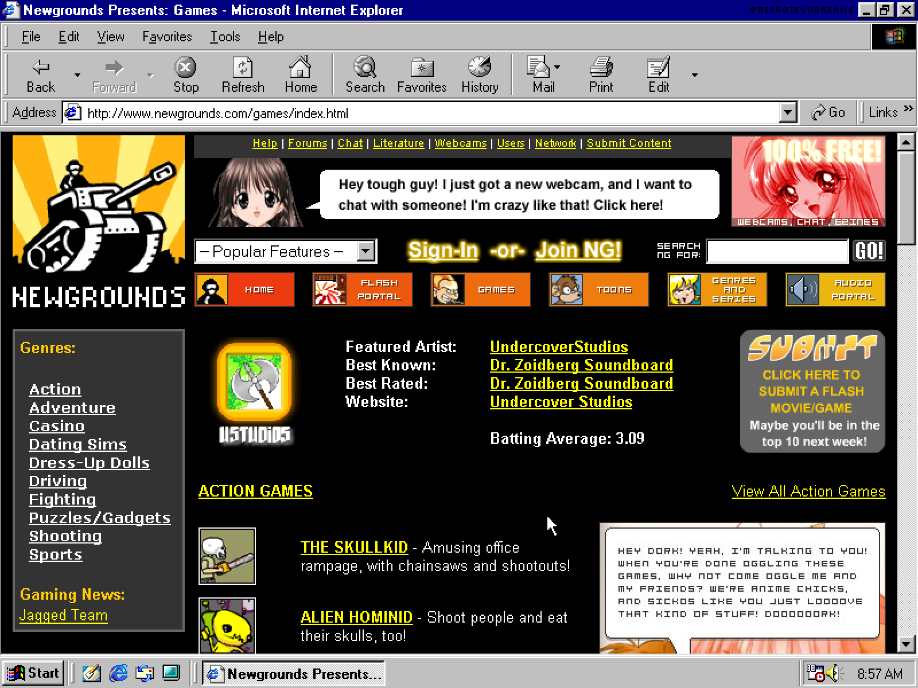Click the page scrollbar down arrow
The image size is (918, 688).
pyautogui.click(x=906, y=644)
